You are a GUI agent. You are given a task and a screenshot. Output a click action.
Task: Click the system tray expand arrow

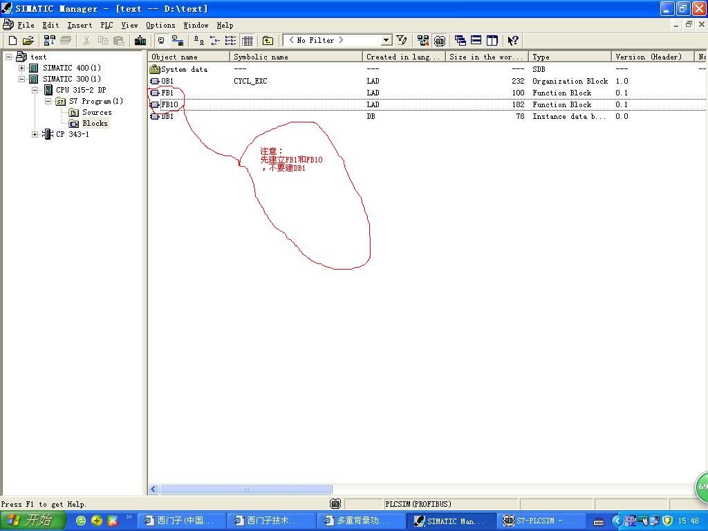[616, 521]
